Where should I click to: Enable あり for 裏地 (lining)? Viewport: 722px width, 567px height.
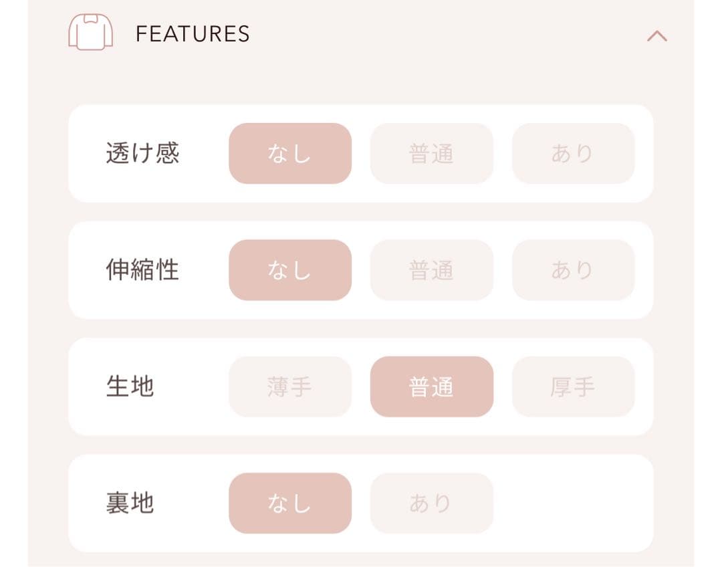tap(431, 502)
